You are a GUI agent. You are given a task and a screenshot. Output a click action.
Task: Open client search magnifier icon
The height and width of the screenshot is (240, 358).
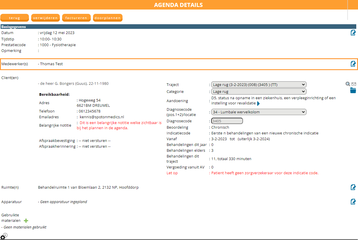click(348, 84)
